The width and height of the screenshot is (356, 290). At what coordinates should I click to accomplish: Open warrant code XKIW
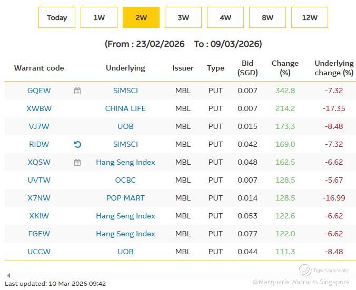39,216
